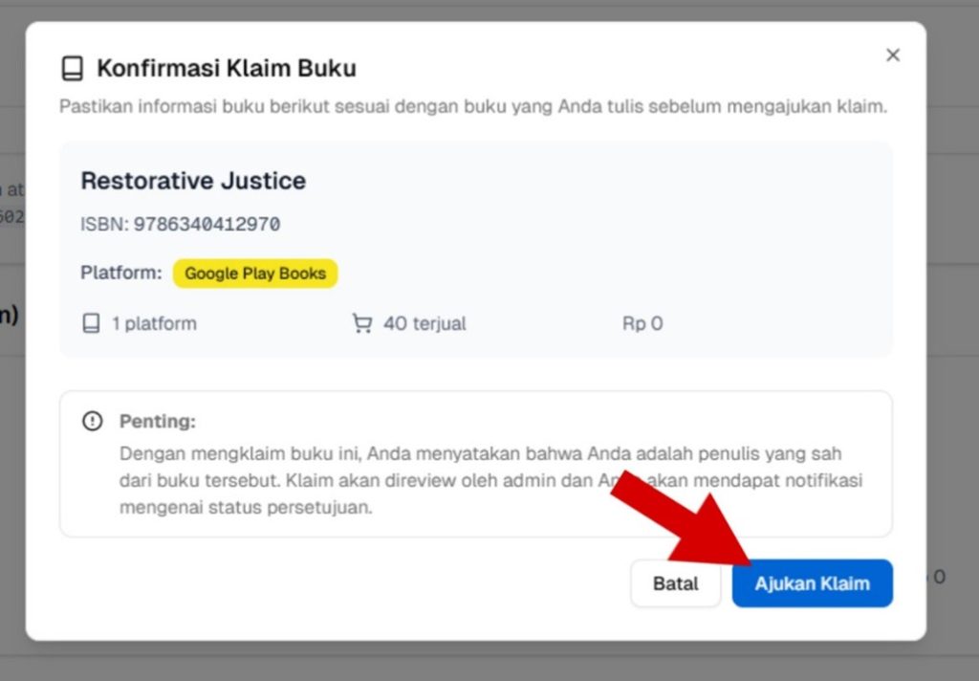The width and height of the screenshot is (979, 681).
Task: Click the "40 terjual" sales text
Action: [424, 324]
